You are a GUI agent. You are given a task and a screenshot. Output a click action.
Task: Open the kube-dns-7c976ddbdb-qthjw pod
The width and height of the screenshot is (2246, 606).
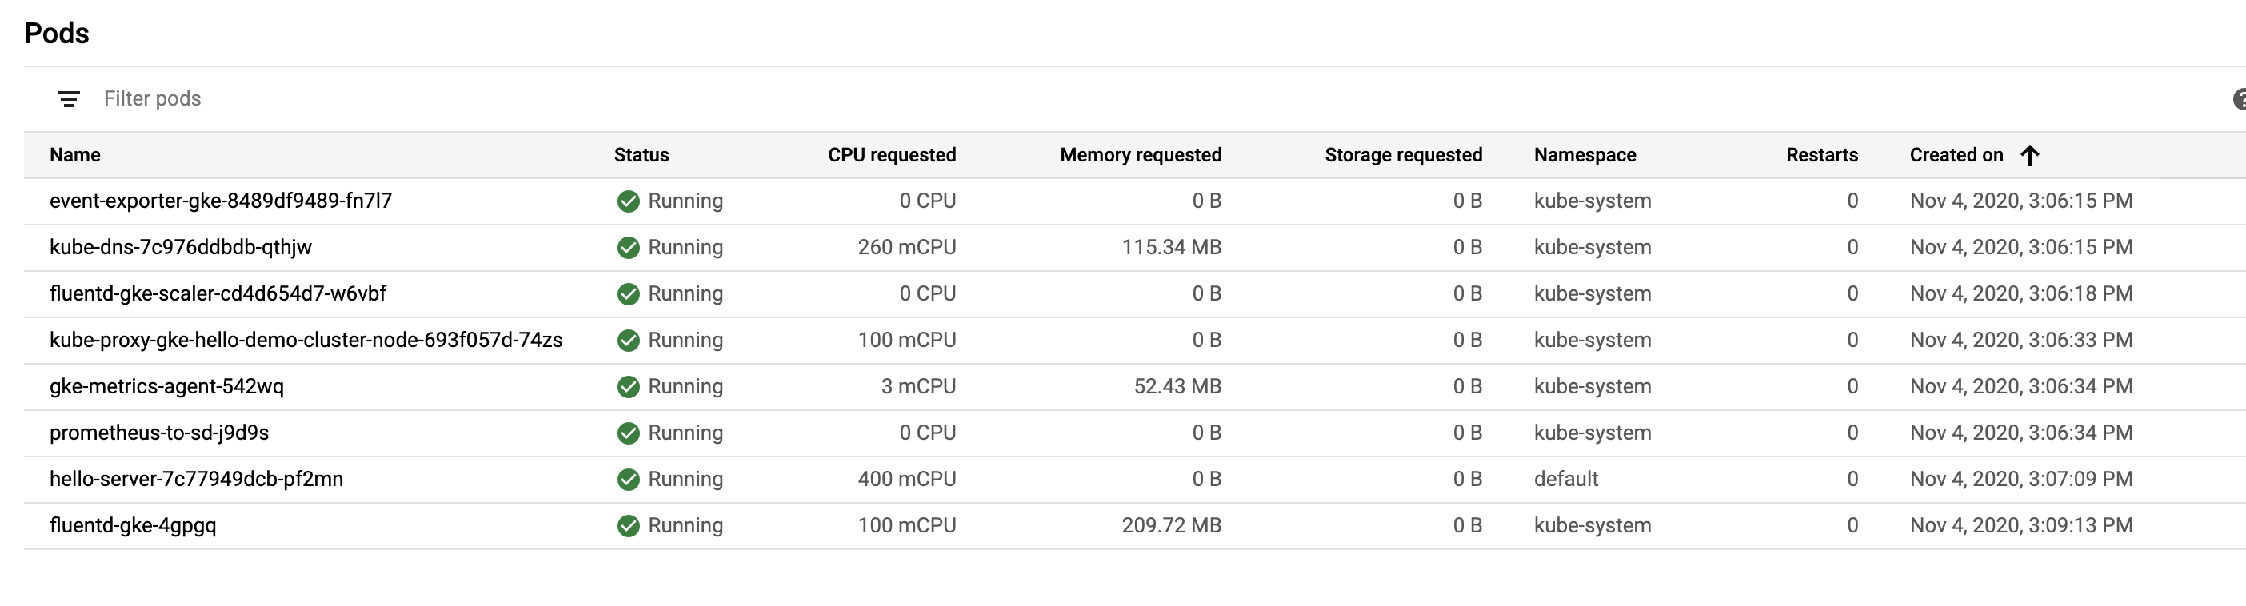coord(181,248)
